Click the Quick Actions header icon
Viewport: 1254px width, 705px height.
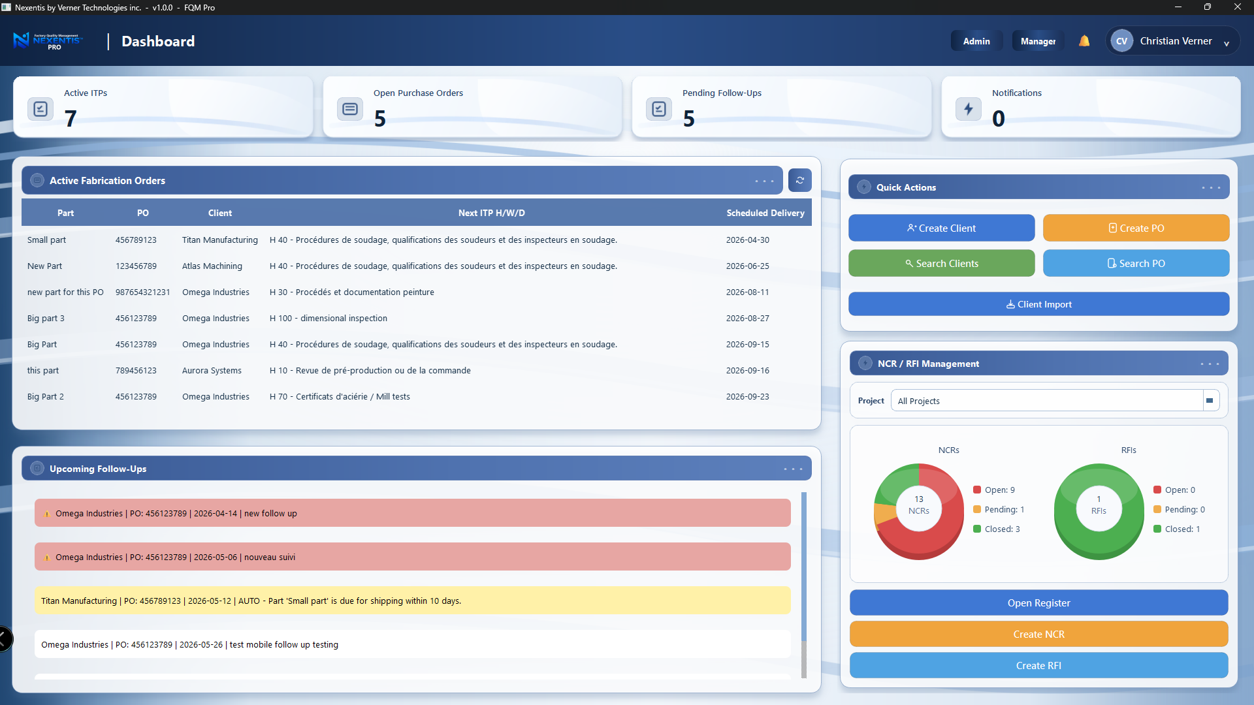pos(864,187)
